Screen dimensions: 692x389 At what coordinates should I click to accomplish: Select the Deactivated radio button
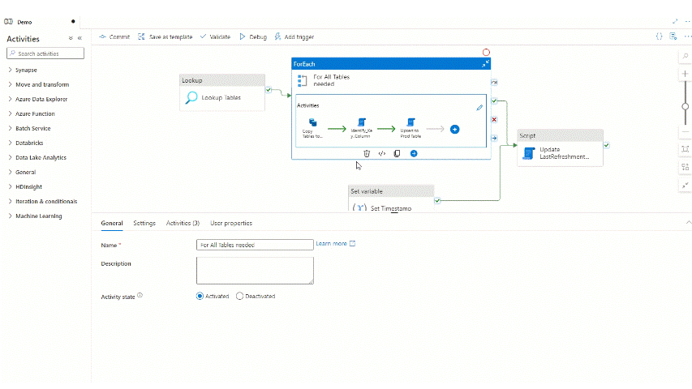coord(239,297)
